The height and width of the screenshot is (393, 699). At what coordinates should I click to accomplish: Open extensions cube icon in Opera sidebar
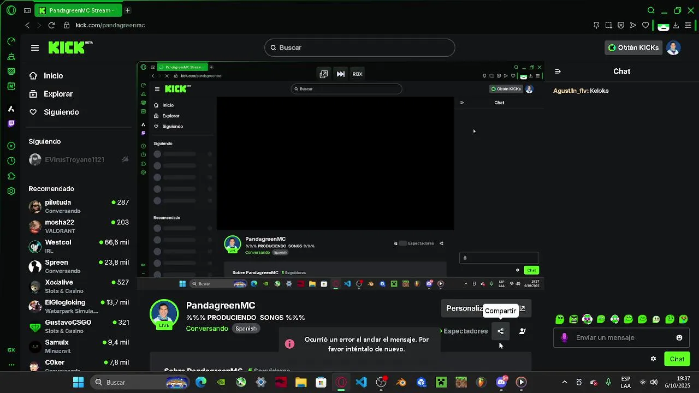11,176
